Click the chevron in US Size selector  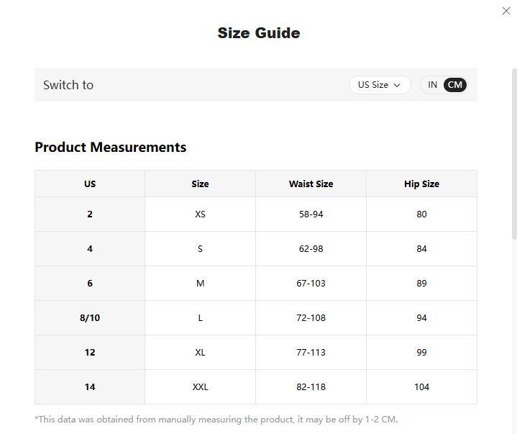pos(397,85)
